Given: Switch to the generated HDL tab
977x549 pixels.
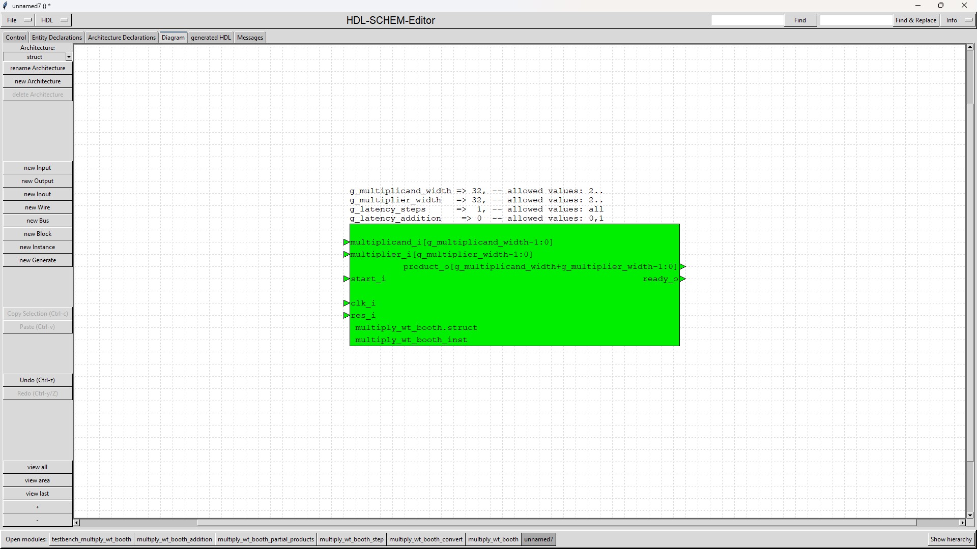Looking at the screenshot, I should pos(211,38).
